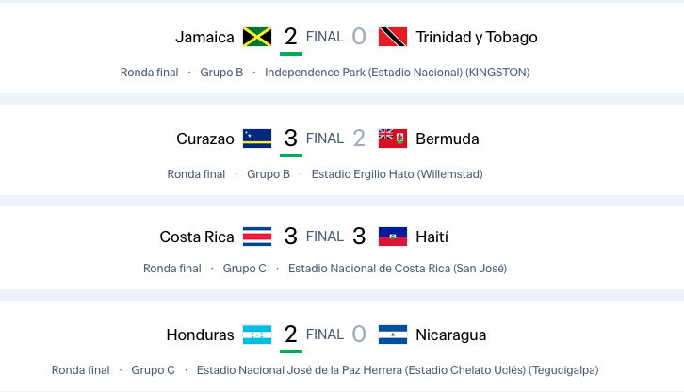
Task: Click the Curazao flag icon
Action: point(257,139)
